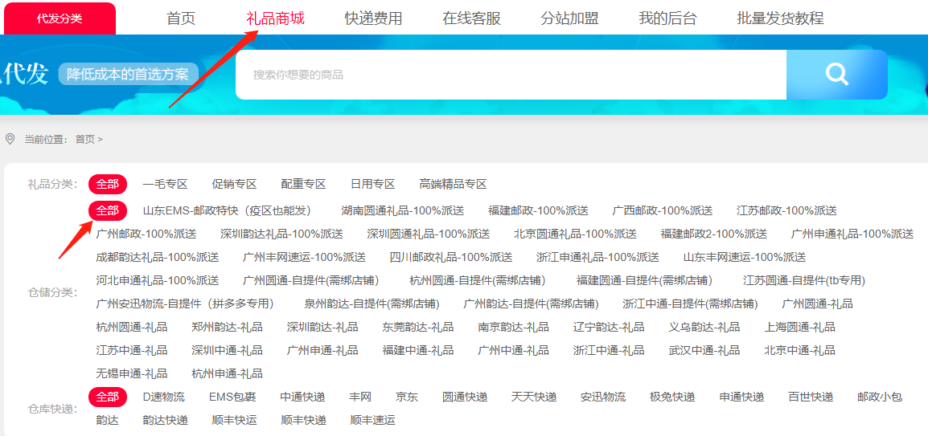928x436 pixels.
Task: Filter couriers by 中通快递
Action: [x=303, y=397]
